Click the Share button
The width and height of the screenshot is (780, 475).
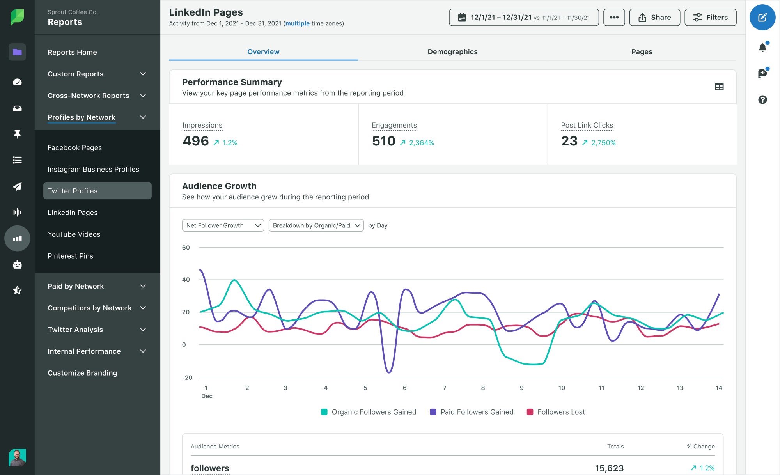654,17
